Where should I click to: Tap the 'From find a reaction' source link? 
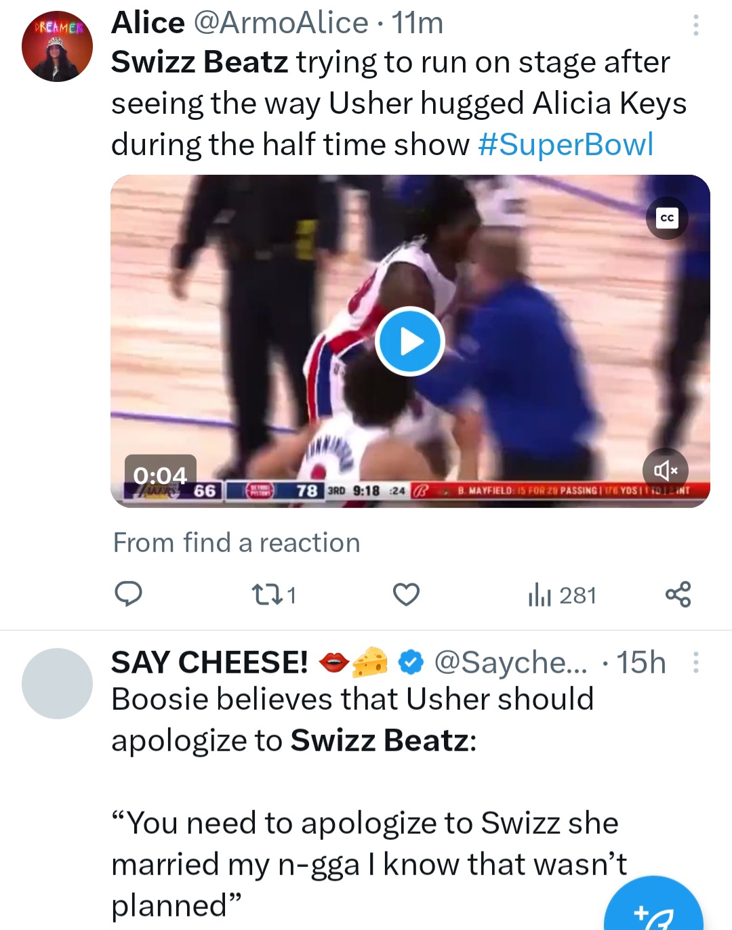pyautogui.click(x=237, y=543)
